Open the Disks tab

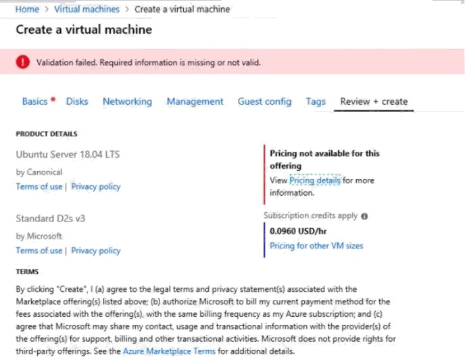[77, 101]
